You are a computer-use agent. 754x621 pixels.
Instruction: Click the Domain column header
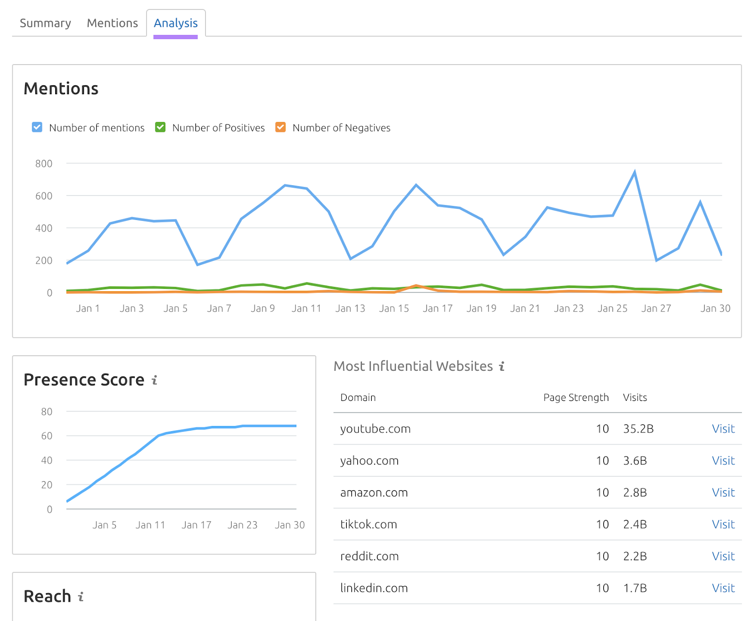(358, 397)
